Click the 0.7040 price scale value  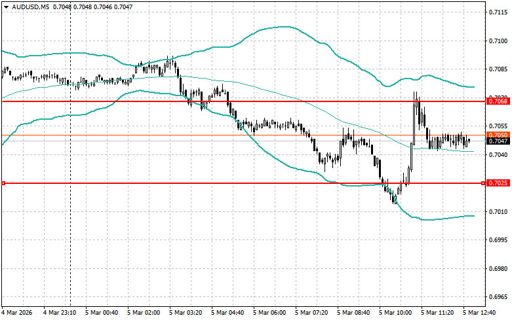tap(498, 154)
